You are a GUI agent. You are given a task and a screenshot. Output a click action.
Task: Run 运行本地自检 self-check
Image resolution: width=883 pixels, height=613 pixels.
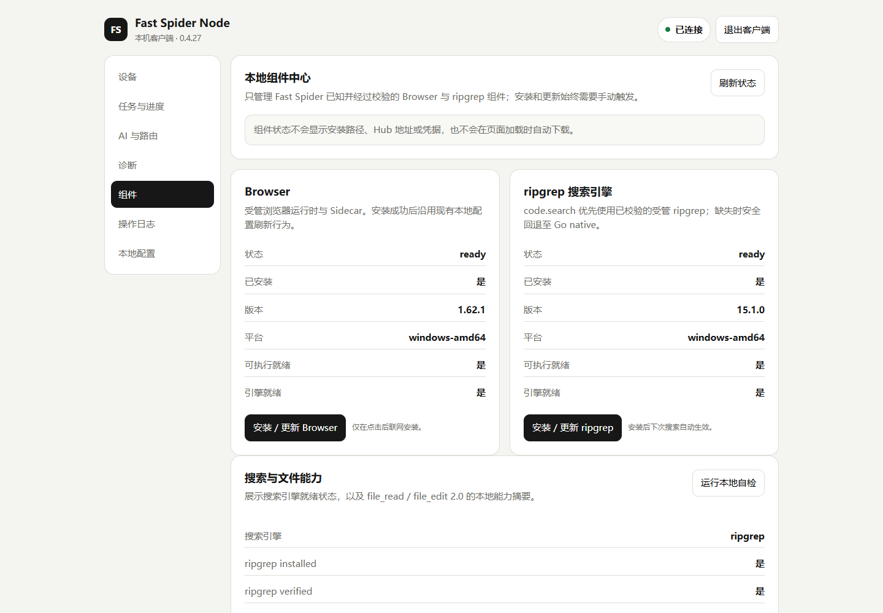[x=728, y=483]
